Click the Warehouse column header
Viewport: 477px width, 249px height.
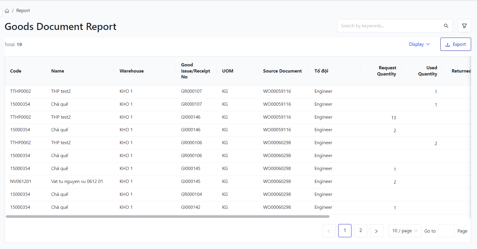pyautogui.click(x=131, y=71)
